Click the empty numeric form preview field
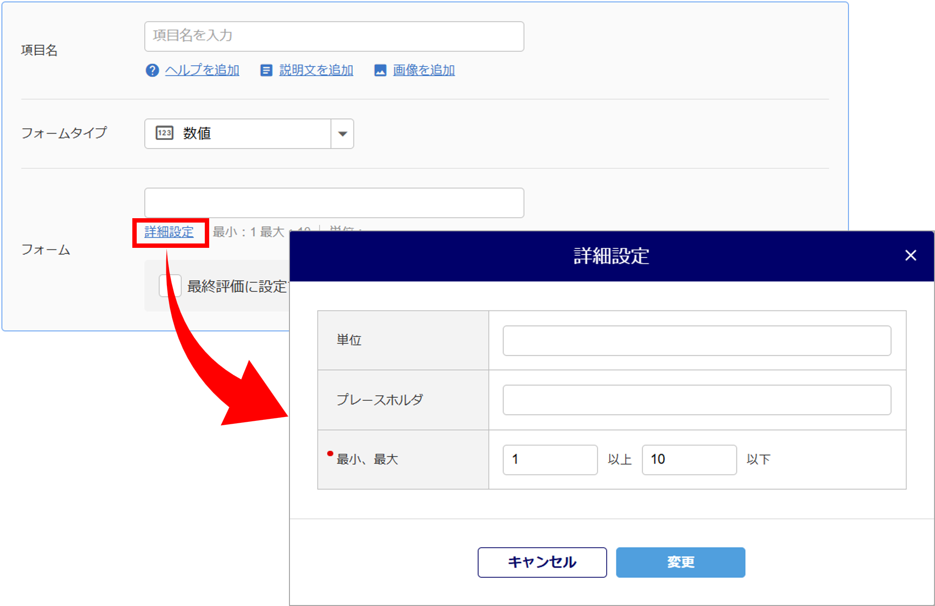935x606 pixels. (334, 203)
